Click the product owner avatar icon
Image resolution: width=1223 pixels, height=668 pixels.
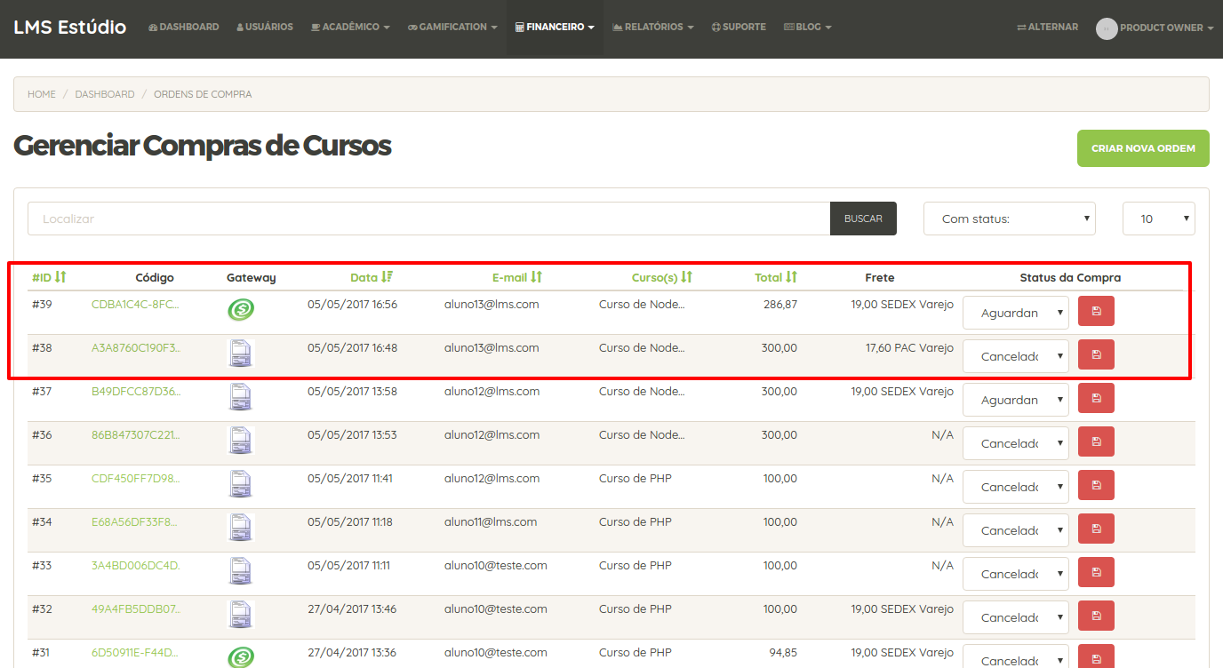pyautogui.click(x=1106, y=28)
